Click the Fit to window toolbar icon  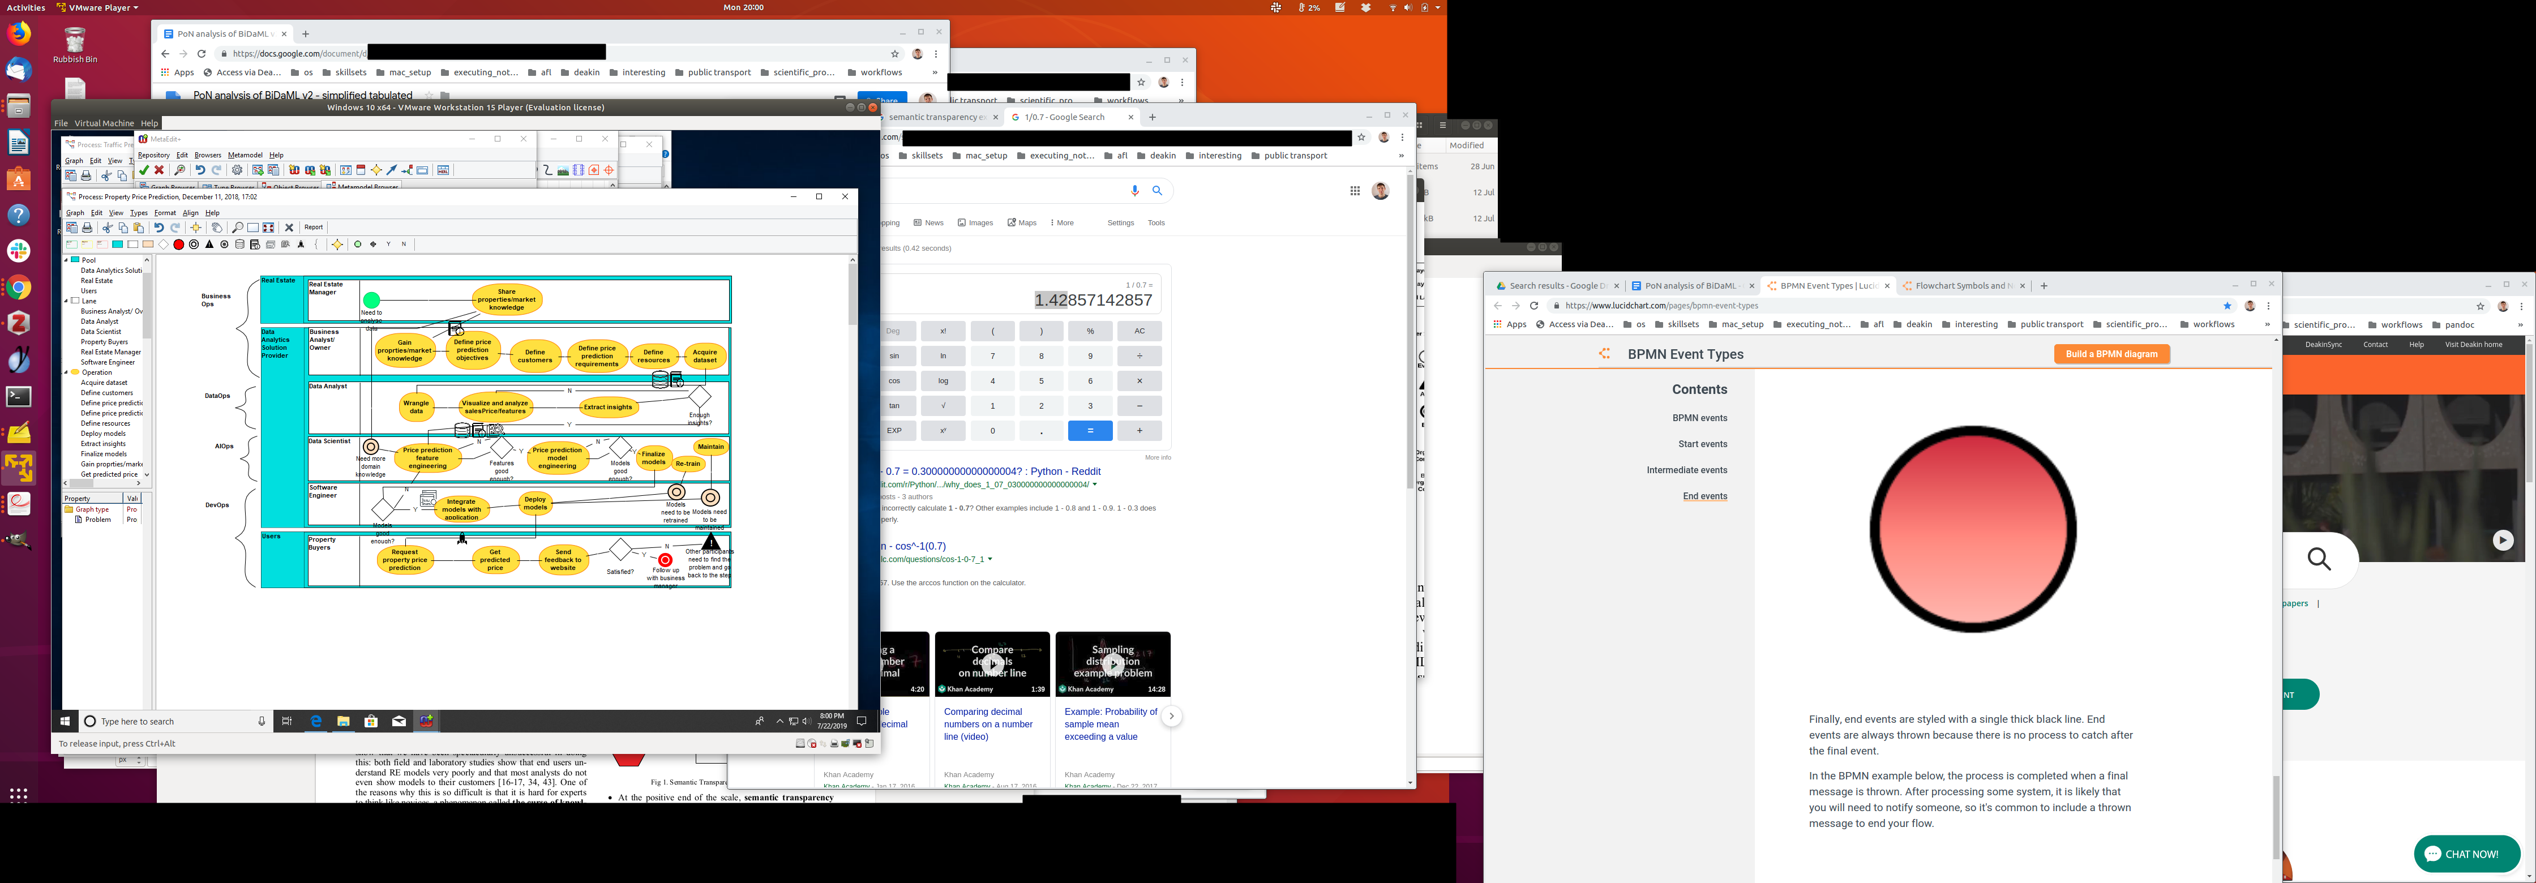pyautogui.click(x=268, y=228)
